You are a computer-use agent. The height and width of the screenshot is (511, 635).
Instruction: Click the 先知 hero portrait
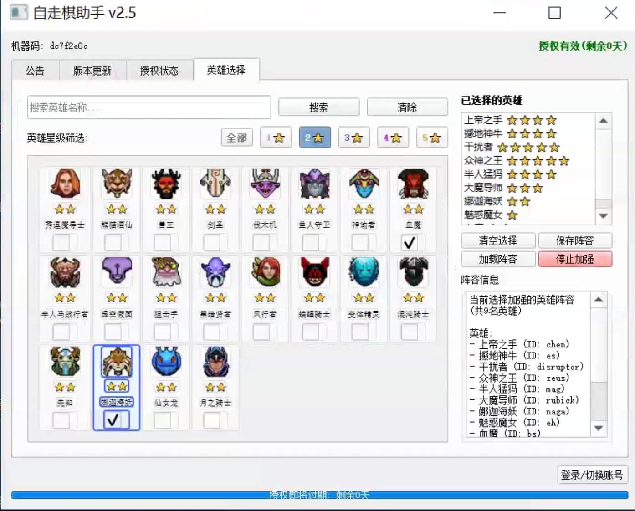[65, 361]
